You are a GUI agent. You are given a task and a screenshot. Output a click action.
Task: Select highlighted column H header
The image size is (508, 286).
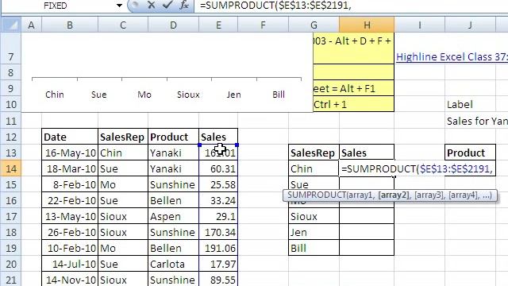367,25
